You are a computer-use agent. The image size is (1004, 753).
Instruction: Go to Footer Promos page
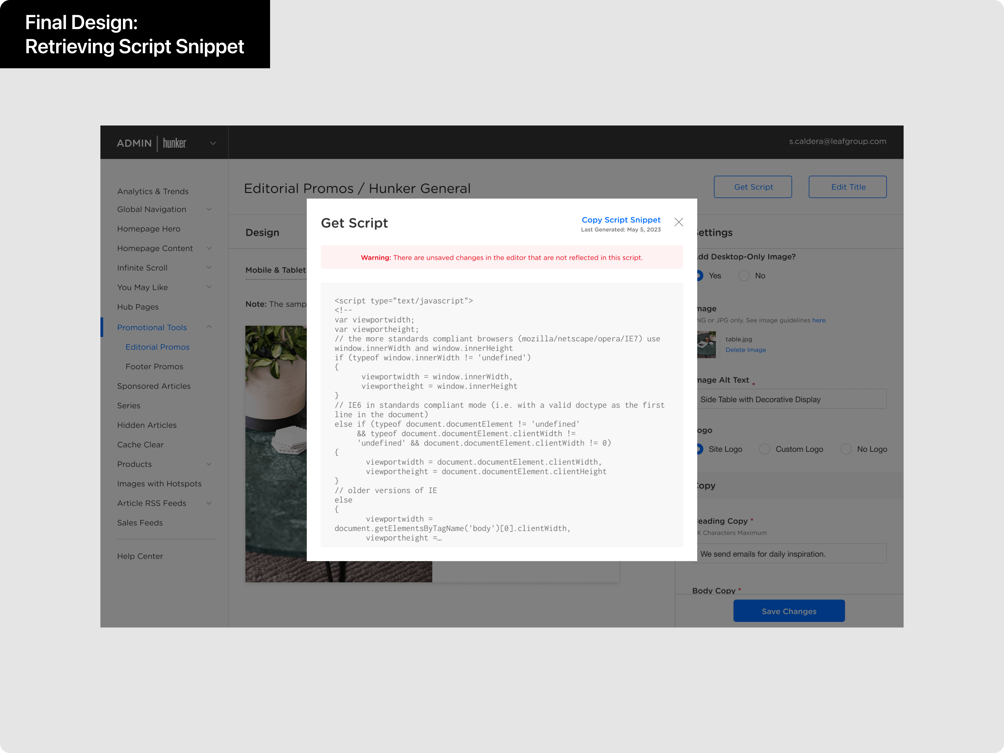click(x=154, y=366)
